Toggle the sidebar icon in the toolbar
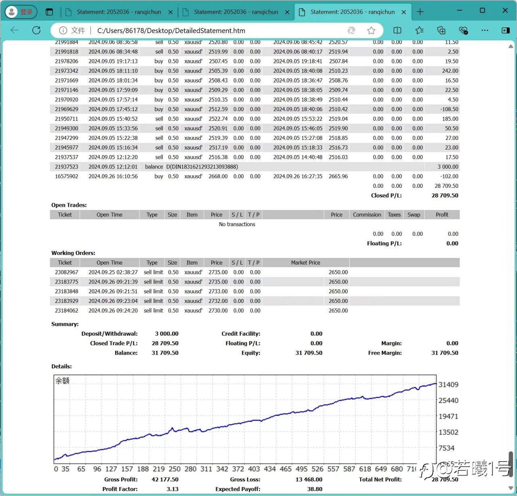The image size is (517, 496). 505,30
